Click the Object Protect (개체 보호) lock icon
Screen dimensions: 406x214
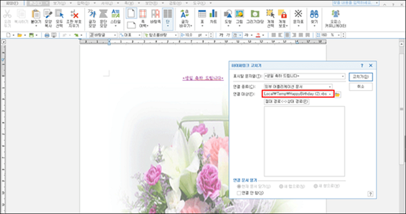click(282, 14)
